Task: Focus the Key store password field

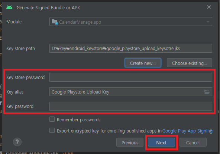Action: coord(131,77)
